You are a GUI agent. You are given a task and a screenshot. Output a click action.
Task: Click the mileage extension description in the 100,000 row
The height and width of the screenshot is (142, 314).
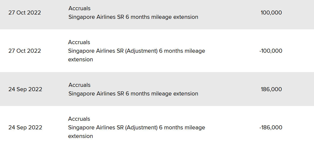pos(133,17)
